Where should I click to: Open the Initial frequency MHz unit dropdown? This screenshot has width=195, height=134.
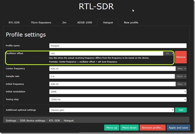click(x=181, y=84)
